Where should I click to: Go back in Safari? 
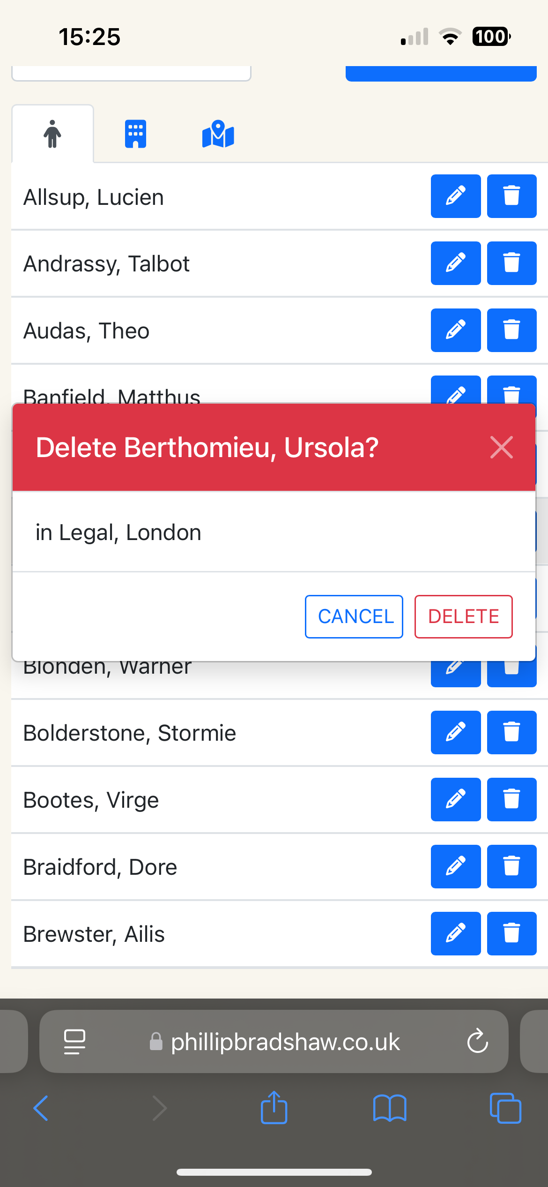point(41,1108)
